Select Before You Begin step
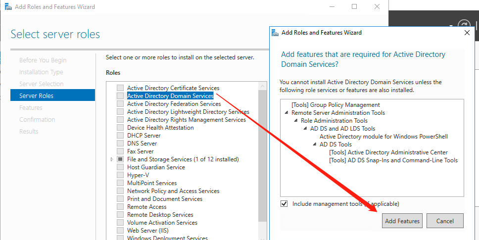Image resolution: width=479 pixels, height=240 pixels. pos(43,60)
